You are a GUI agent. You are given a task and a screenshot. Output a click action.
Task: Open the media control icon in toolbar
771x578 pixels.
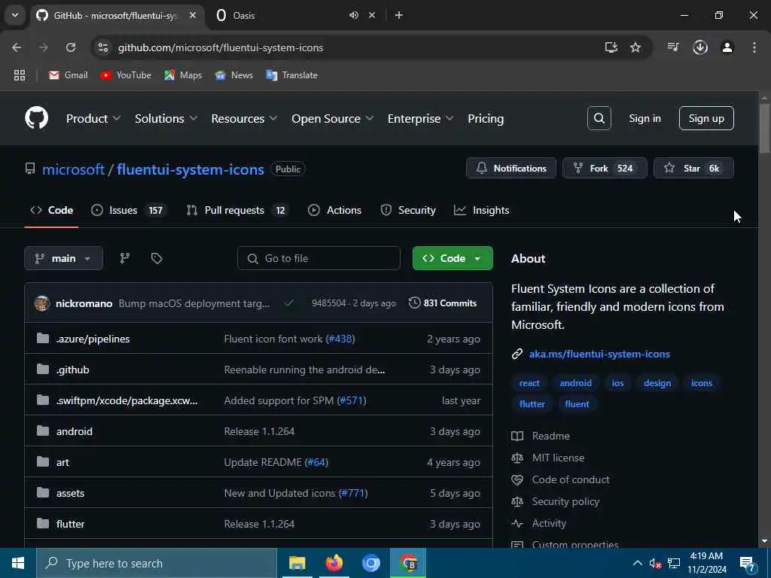(673, 47)
